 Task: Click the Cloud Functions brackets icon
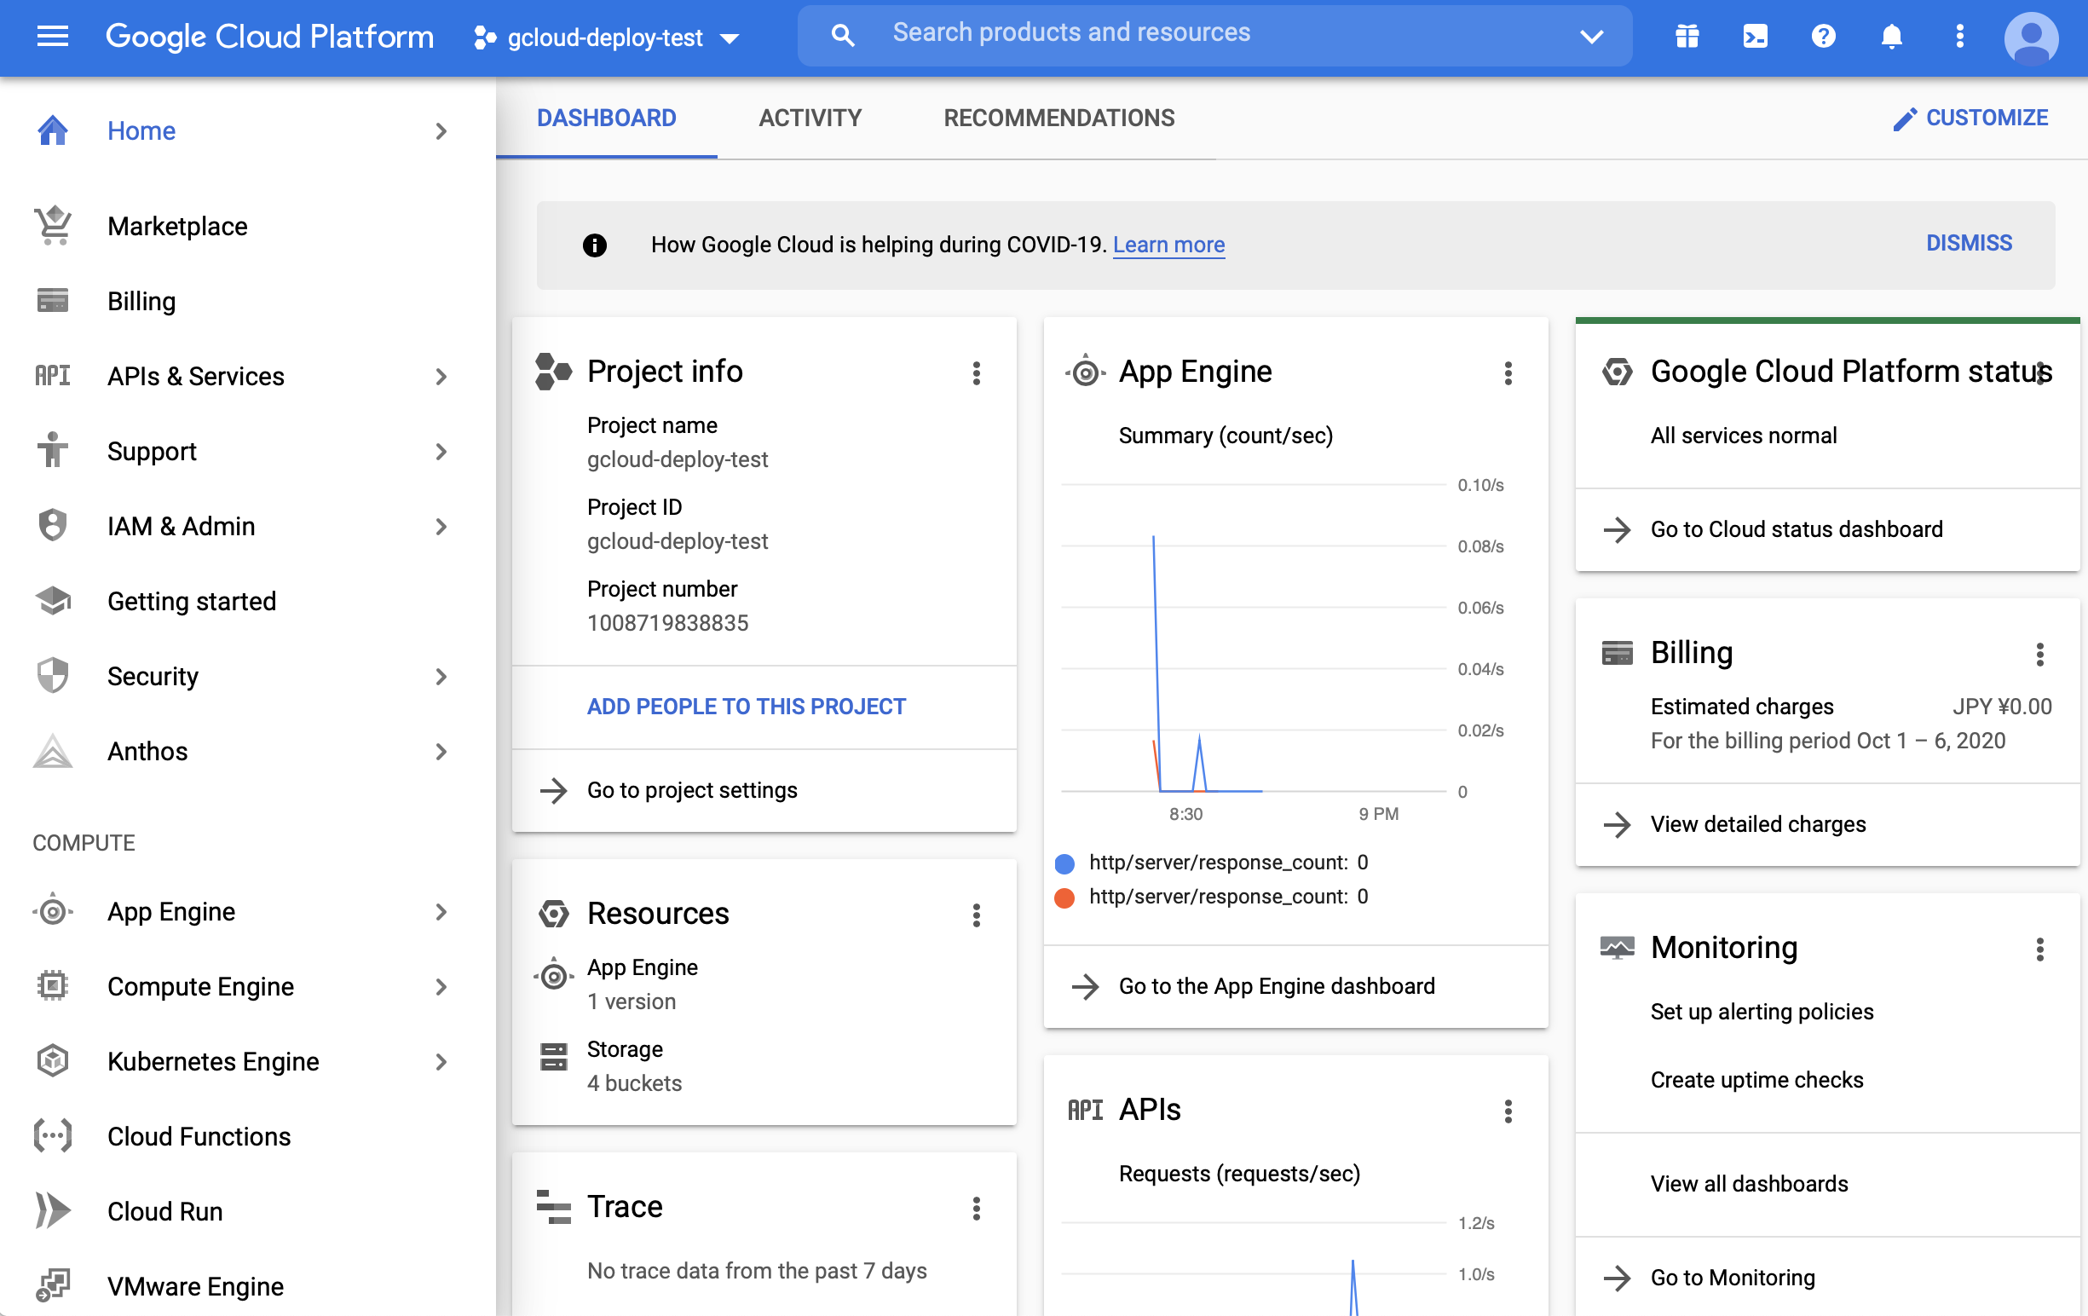(53, 1135)
